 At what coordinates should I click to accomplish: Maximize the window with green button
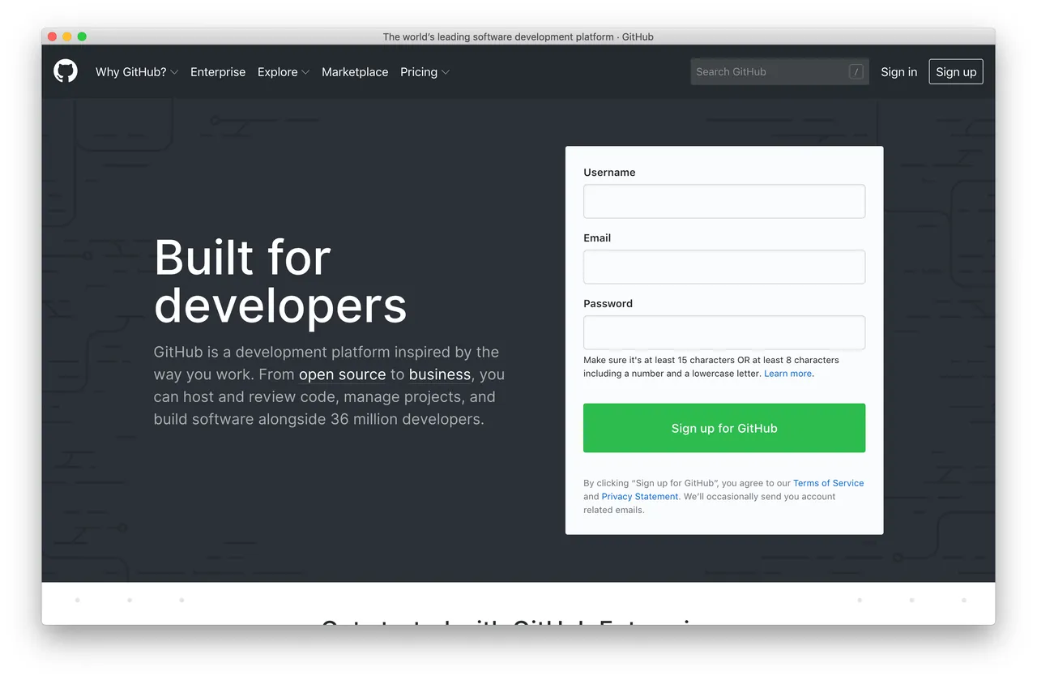tap(82, 36)
